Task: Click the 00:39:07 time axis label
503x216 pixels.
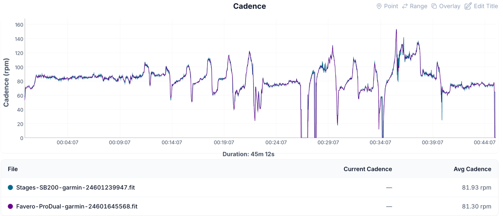Action: [433, 143]
